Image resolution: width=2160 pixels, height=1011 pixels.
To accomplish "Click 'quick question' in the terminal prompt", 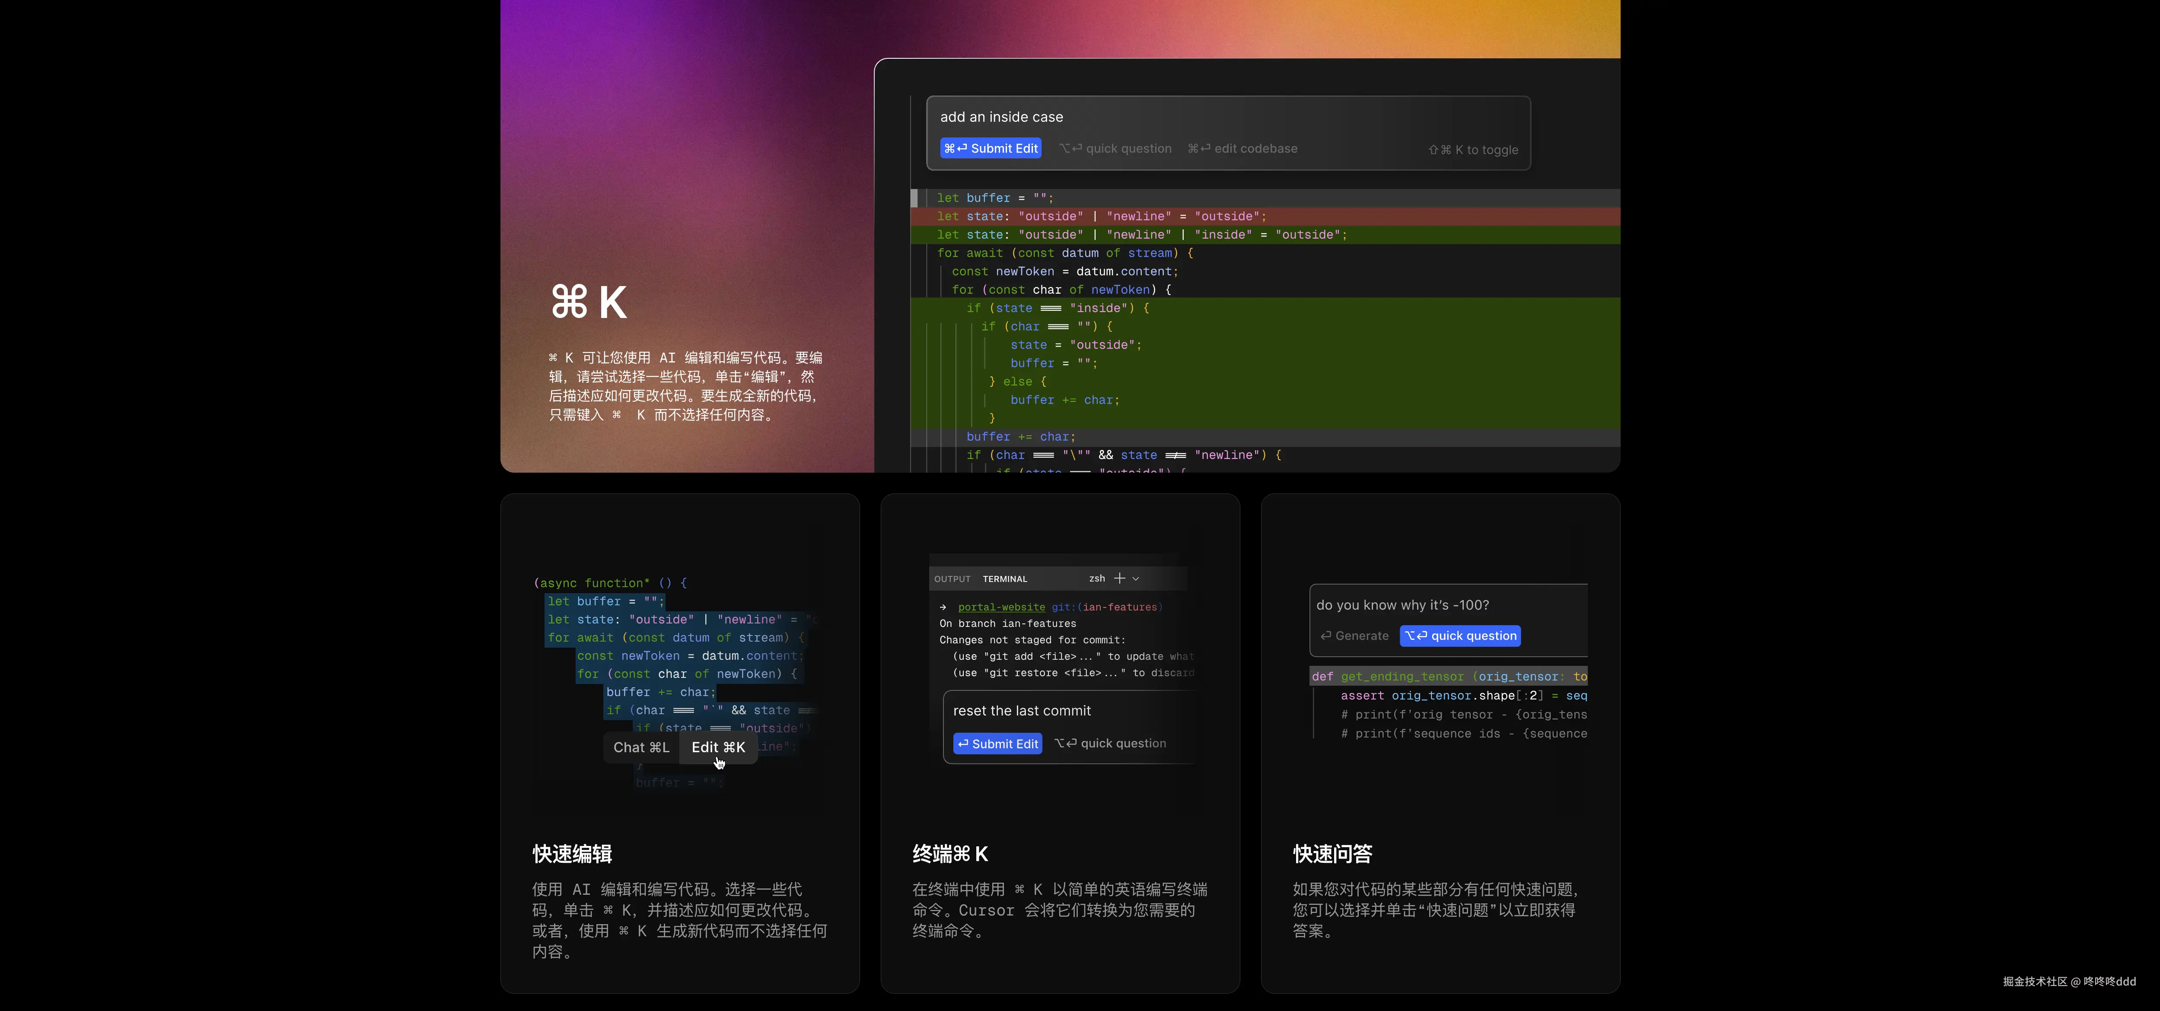I will [x=1110, y=744].
